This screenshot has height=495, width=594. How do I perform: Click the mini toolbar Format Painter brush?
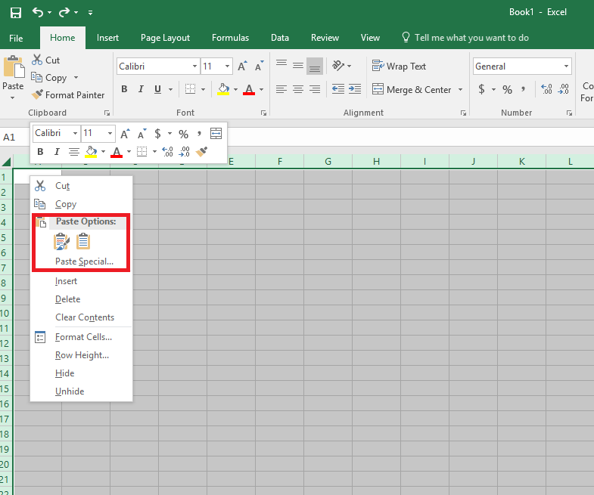click(201, 152)
